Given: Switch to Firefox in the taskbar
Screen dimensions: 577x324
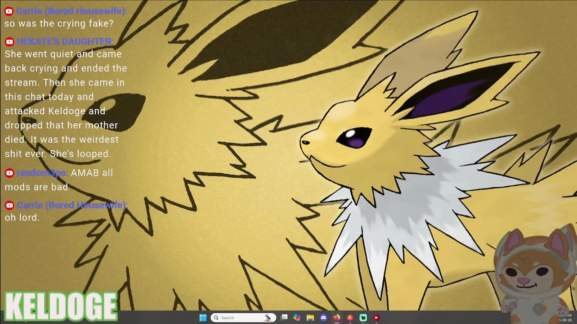Looking at the screenshot, I should tap(336, 318).
